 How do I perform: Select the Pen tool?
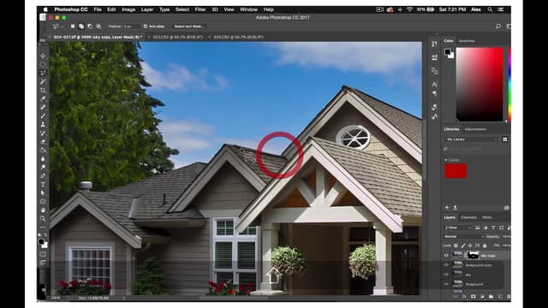[x=43, y=175]
